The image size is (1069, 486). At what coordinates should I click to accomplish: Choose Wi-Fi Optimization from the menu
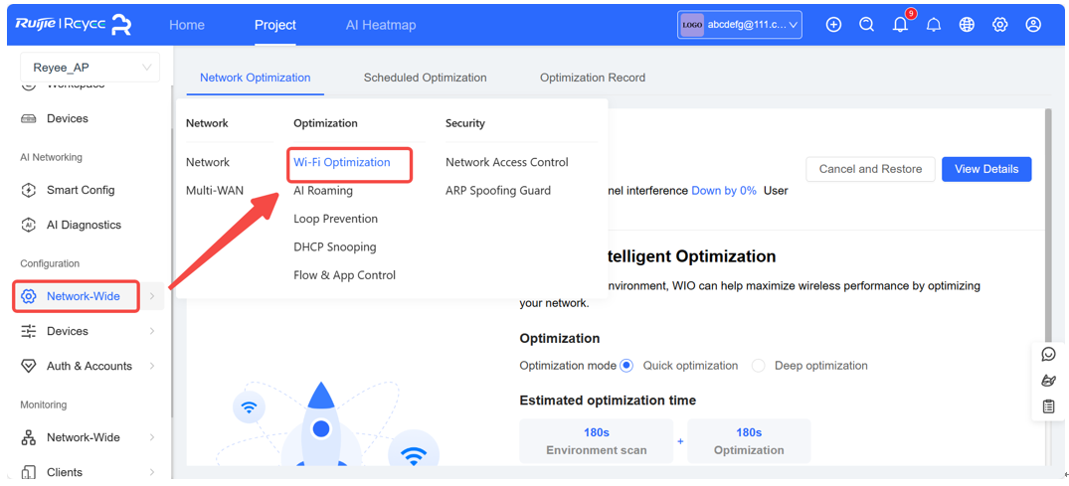pos(342,162)
